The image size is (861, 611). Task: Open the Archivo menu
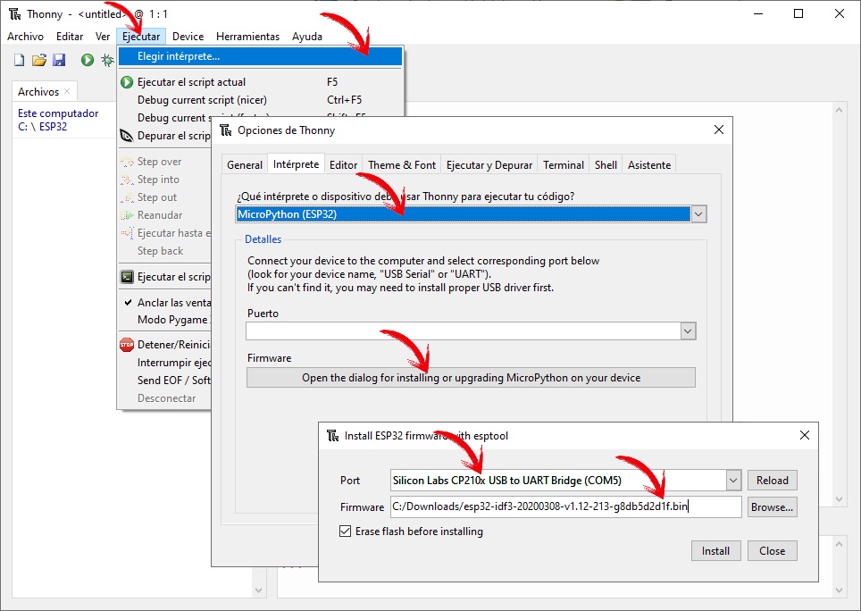pyautogui.click(x=25, y=37)
